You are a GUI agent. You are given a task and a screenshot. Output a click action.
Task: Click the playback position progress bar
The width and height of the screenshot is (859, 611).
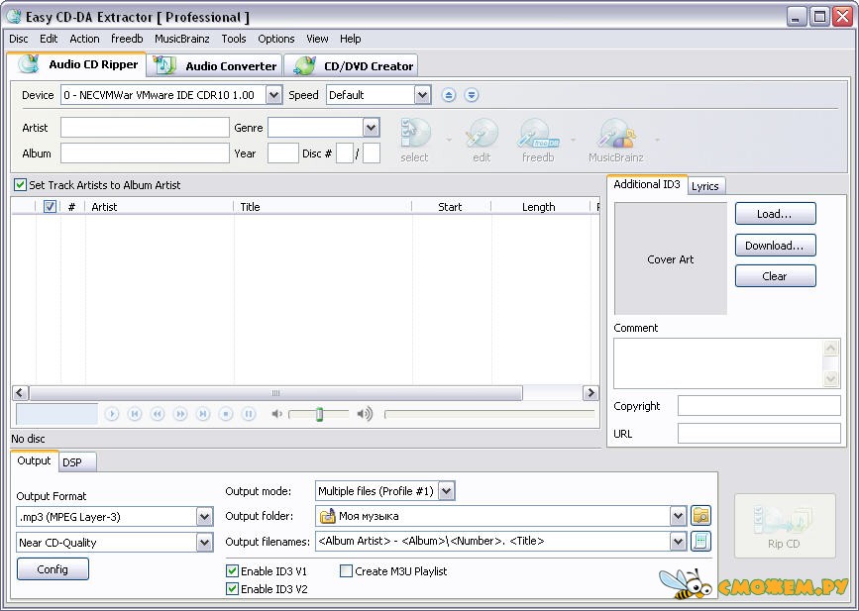[489, 415]
